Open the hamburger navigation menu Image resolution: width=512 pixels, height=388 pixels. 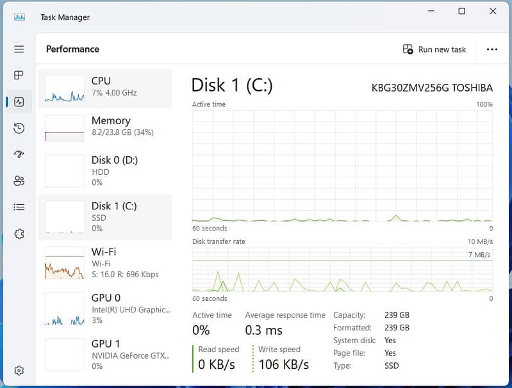pyautogui.click(x=19, y=49)
